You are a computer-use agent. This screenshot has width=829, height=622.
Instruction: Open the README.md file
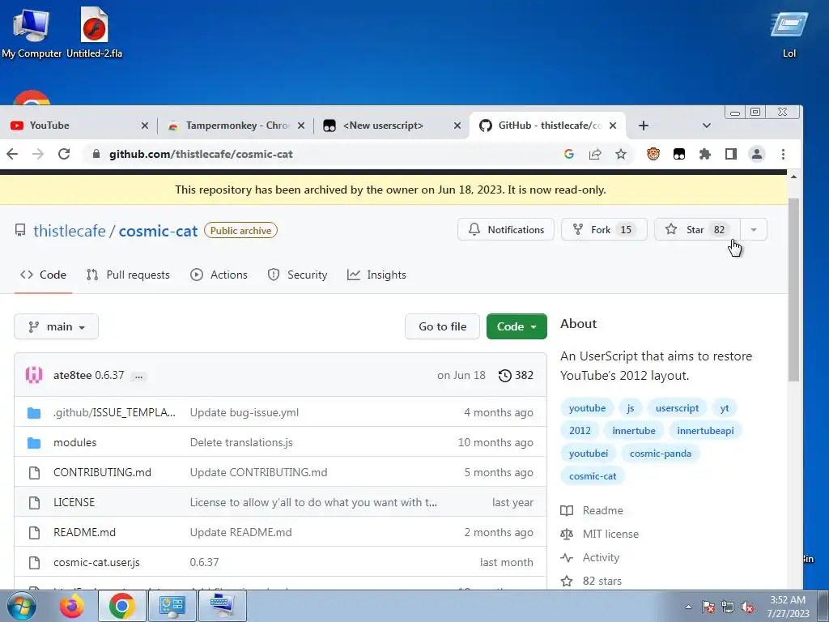point(84,532)
